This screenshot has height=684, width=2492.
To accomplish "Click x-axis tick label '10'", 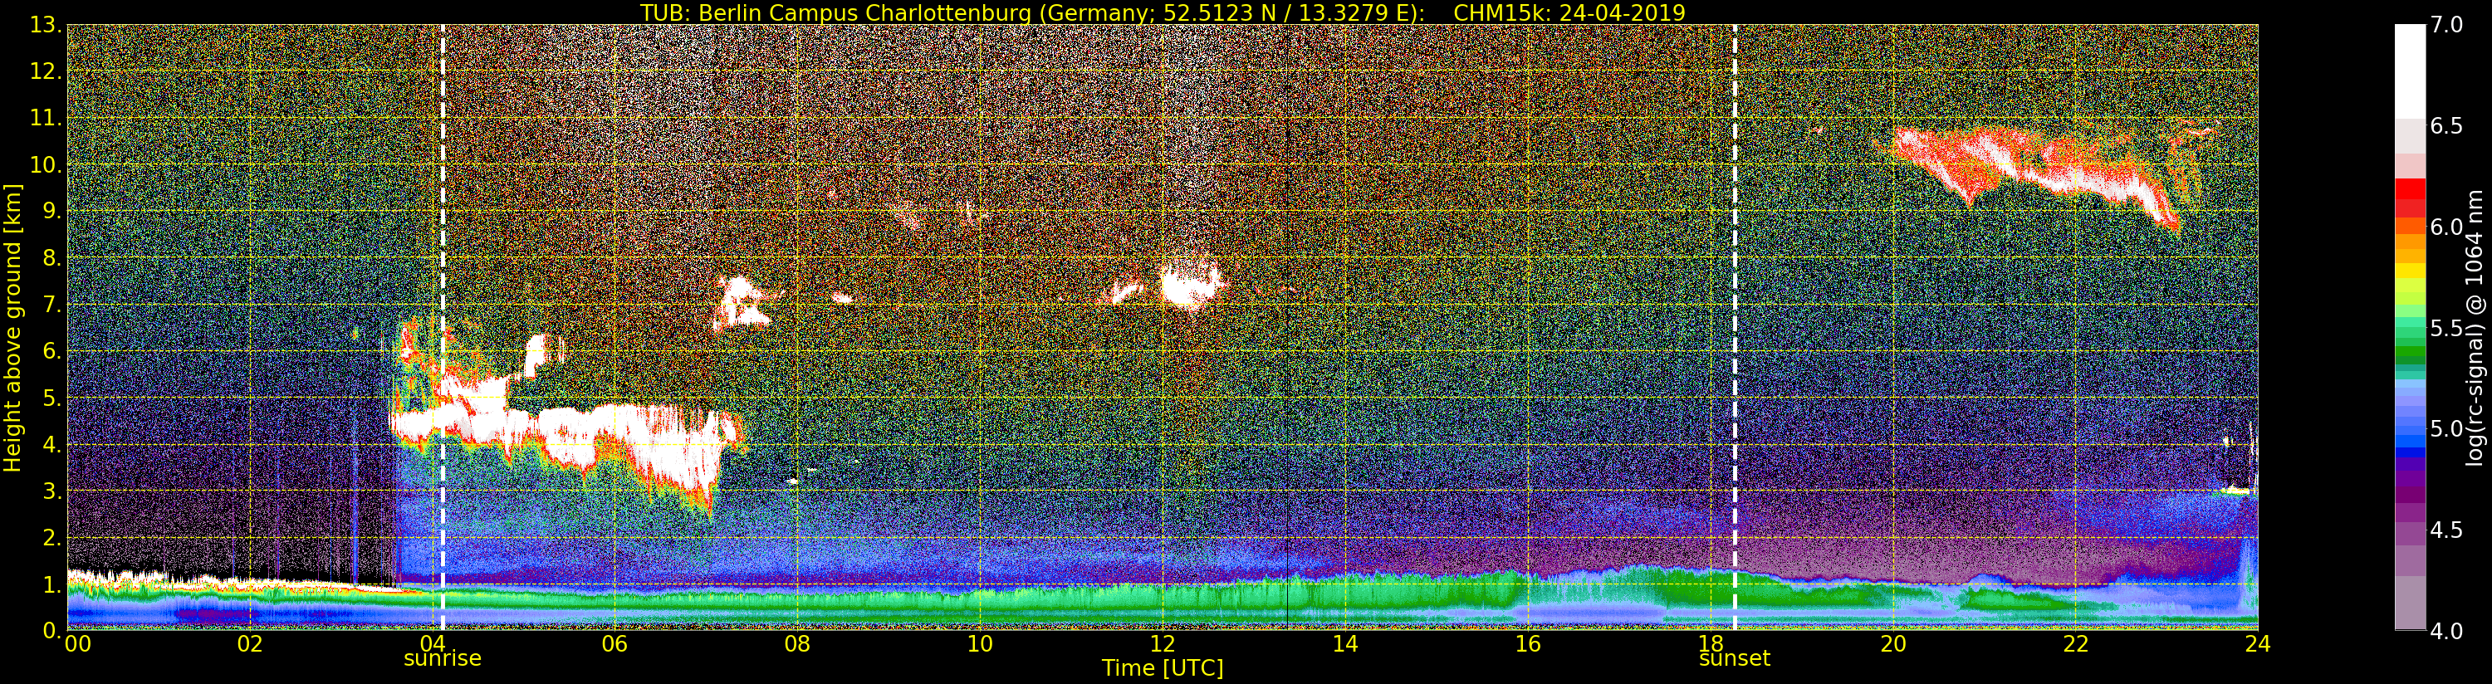I will click(x=980, y=644).
